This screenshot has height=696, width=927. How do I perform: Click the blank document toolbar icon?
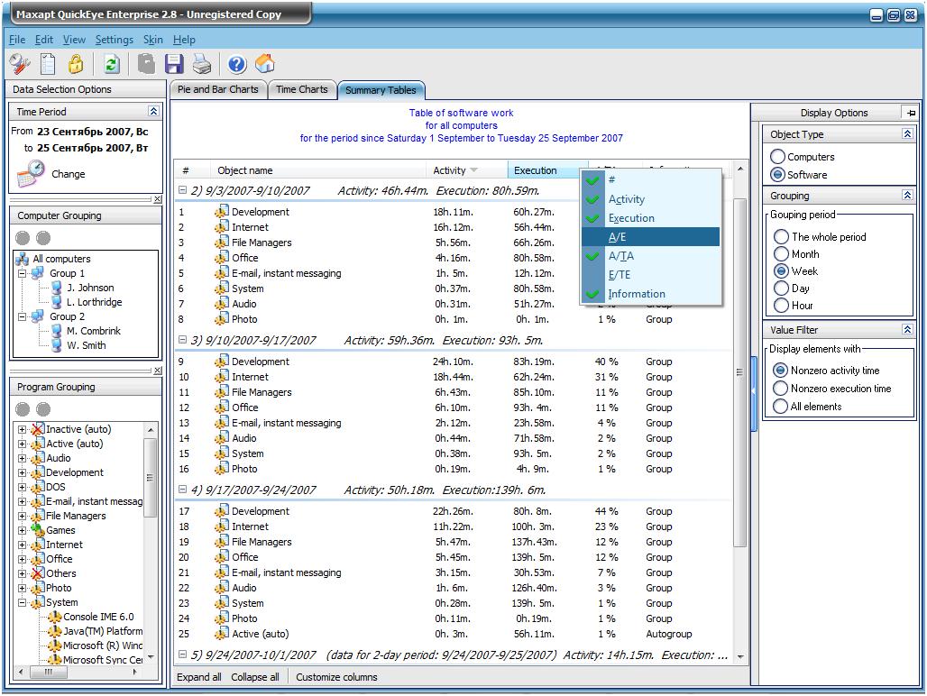click(x=48, y=64)
